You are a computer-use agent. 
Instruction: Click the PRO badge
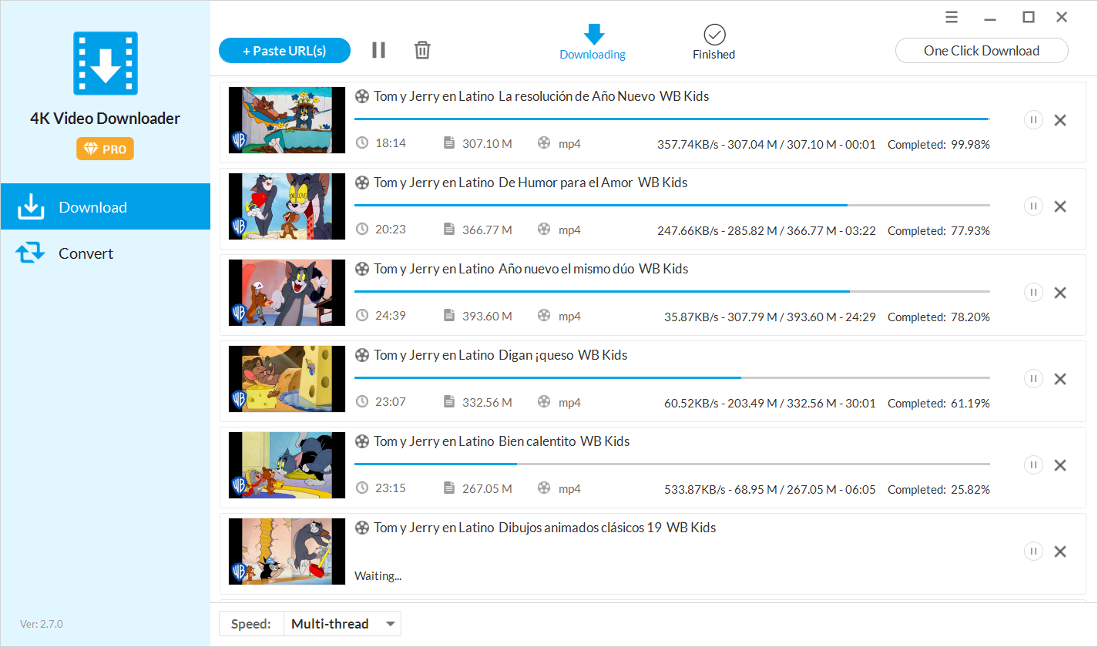[x=105, y=149]
